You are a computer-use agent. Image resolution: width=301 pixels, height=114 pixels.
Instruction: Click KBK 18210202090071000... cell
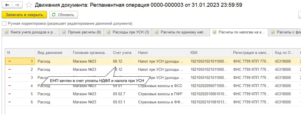click(209, 86)
